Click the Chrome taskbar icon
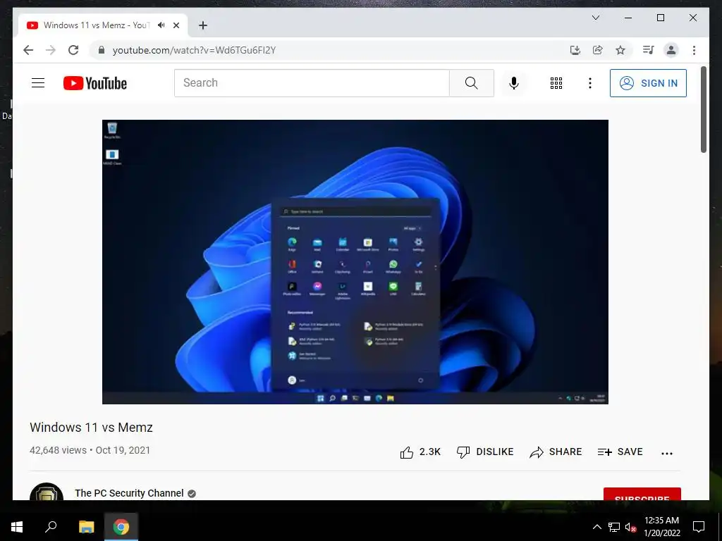This screenshot has width=722, height=541. [x=121, y=527]
